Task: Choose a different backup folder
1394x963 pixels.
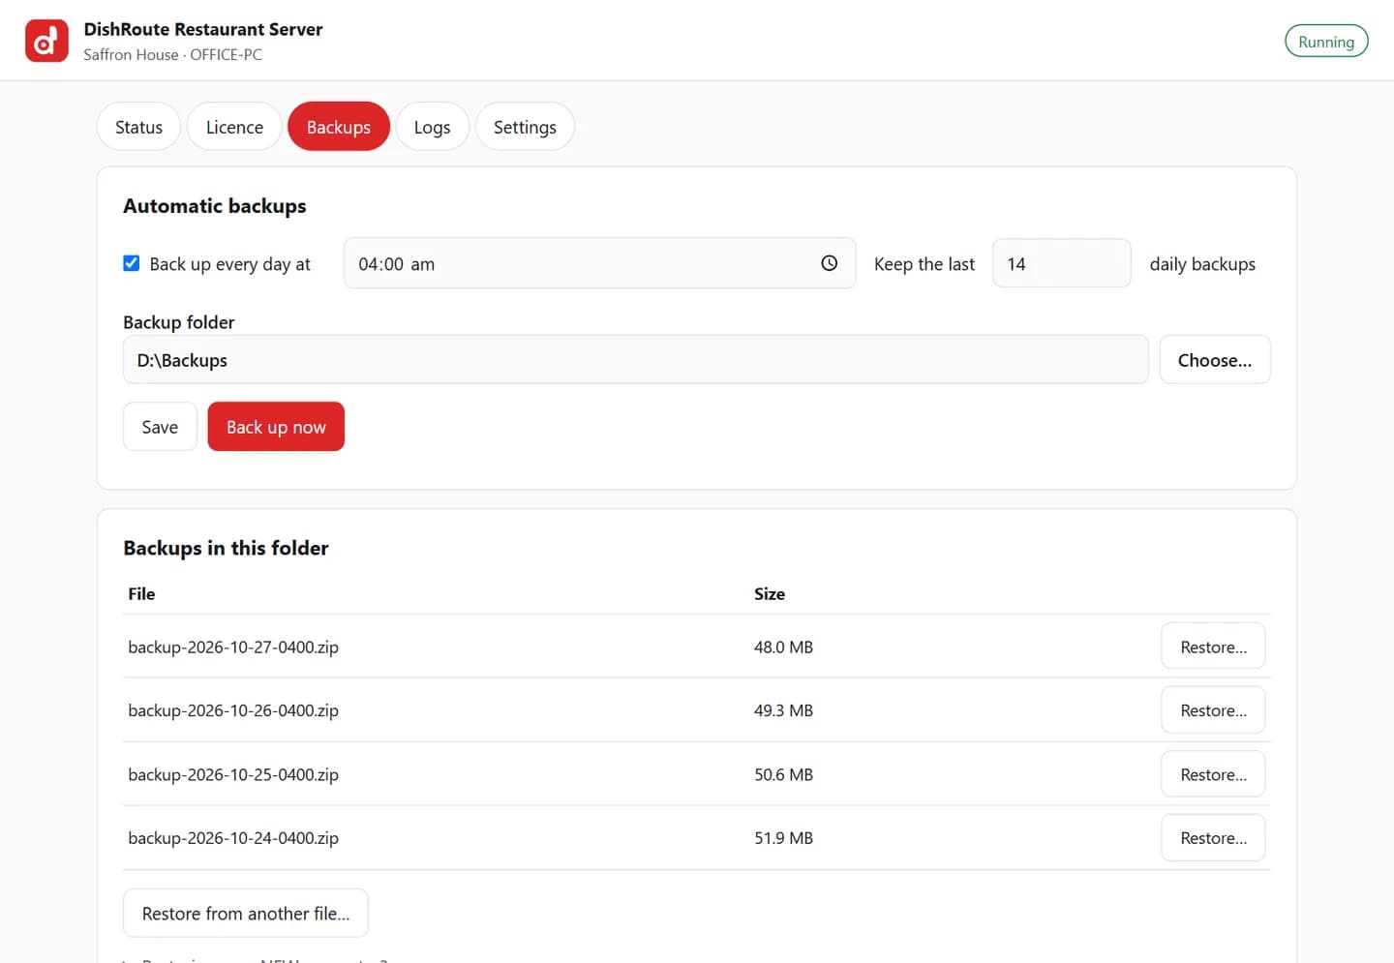Action: coord(1215,360)
